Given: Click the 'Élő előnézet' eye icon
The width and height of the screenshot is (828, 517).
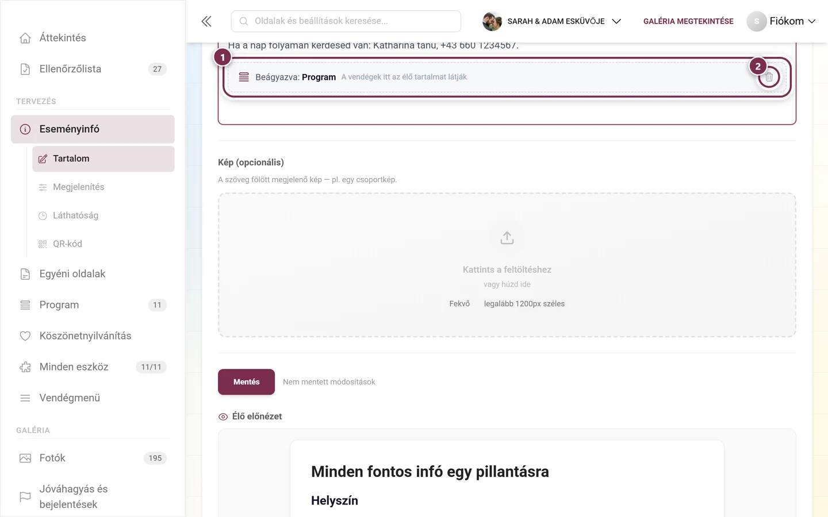Looking at the screenshot, I should tap(223, 417).
